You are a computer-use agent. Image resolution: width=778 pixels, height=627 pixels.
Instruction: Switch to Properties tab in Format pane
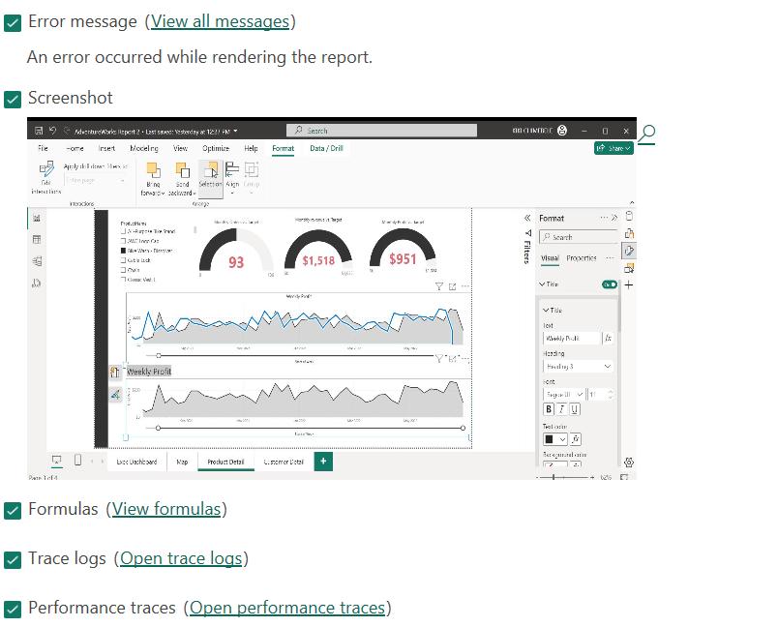[582, 258]
